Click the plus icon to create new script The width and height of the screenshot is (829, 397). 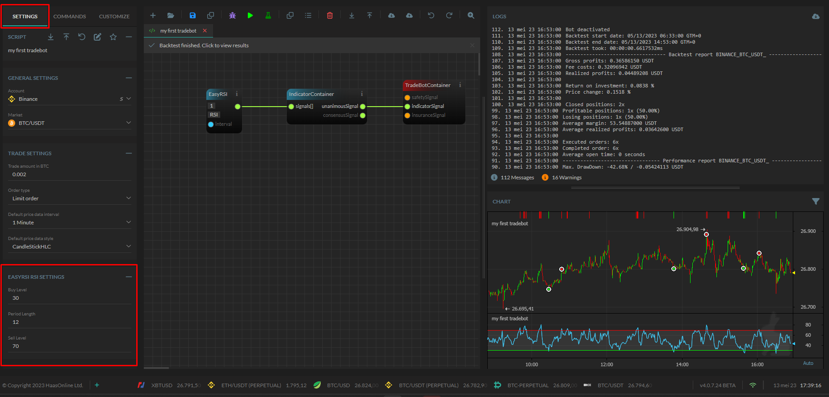pos(153,16)
